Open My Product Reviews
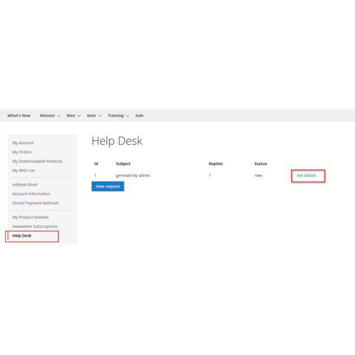The width and height of the screenshot is (355, 355). [x=30, y=217]
